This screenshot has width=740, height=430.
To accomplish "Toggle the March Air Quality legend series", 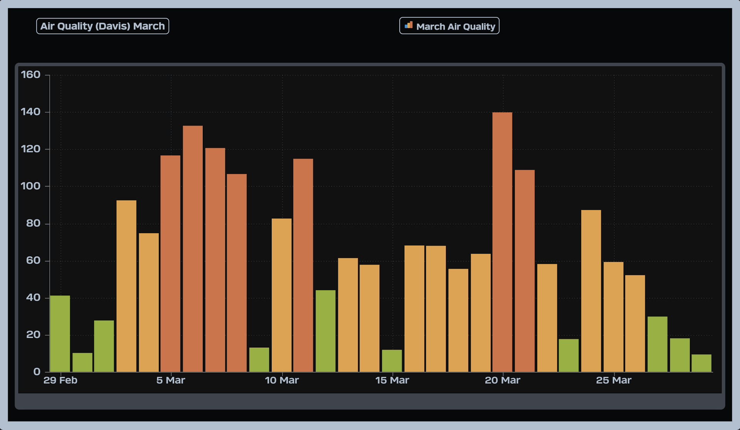I will tap(455, 27).
